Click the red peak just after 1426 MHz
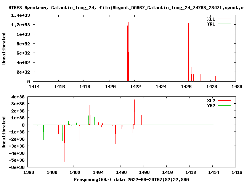Screen dimensions: 244x183 tap(188, 52)
